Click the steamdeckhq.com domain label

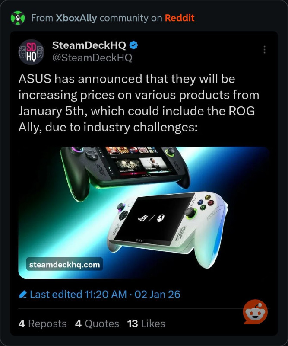point(64,264)
